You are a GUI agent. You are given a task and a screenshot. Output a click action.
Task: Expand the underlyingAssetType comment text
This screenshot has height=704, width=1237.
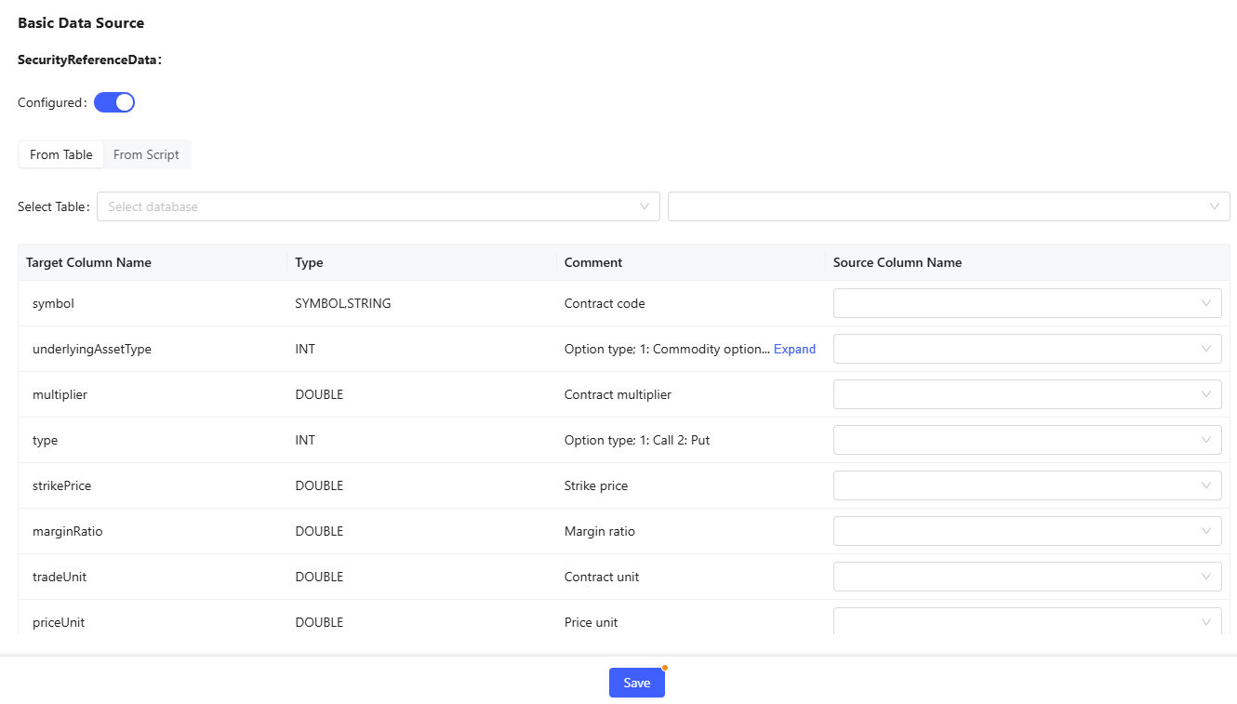coord(794,349)
